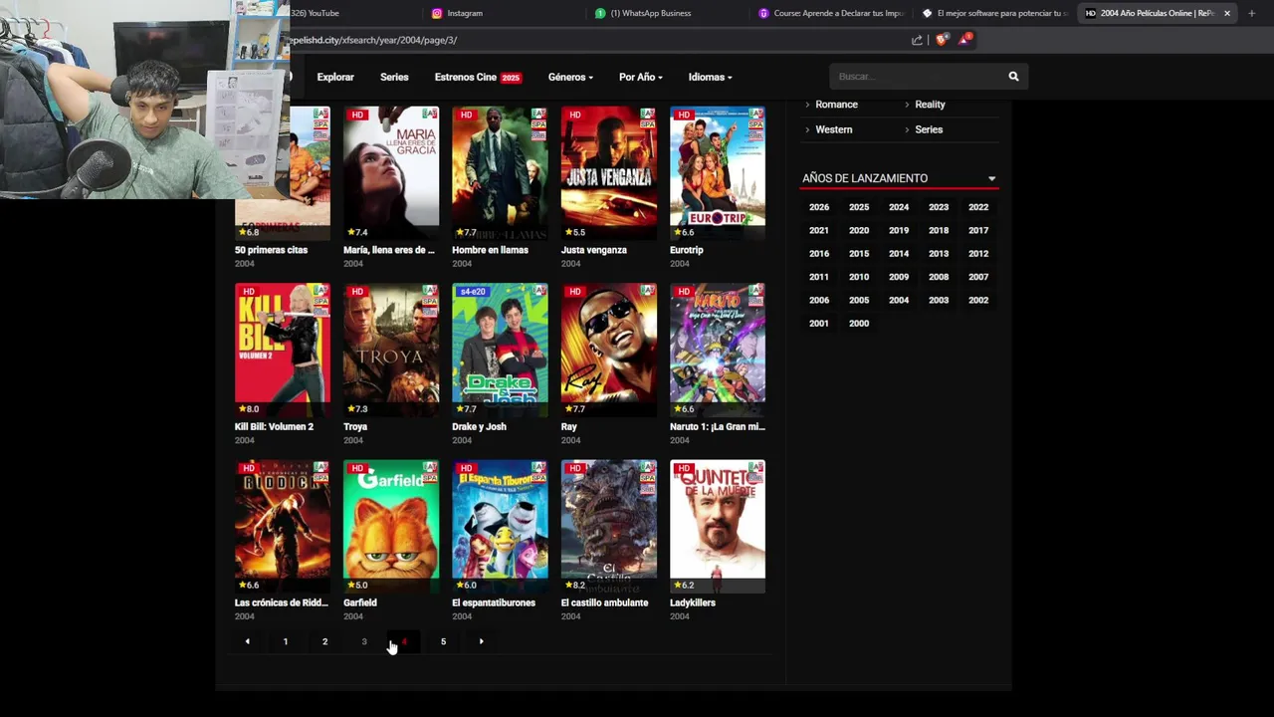1274x717 pixels.
Task: Collapse Años de Lanzamiento section arrow
Action: point(991,178)
